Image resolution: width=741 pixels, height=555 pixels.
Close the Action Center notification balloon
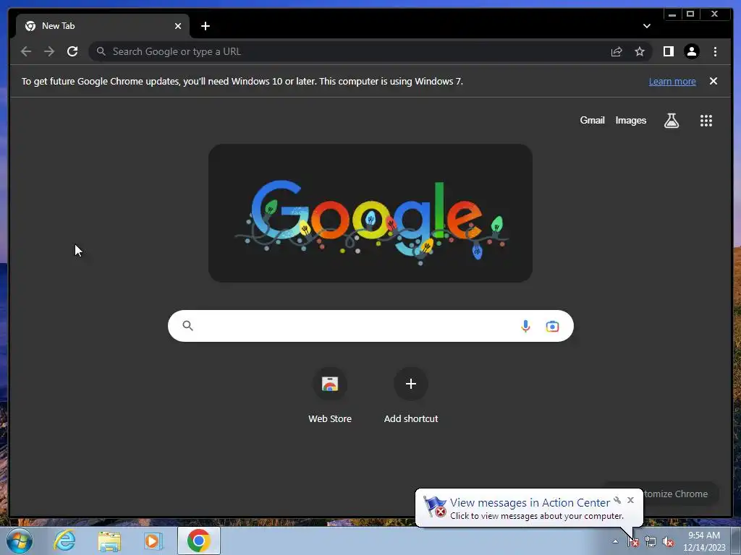point(630,500)
